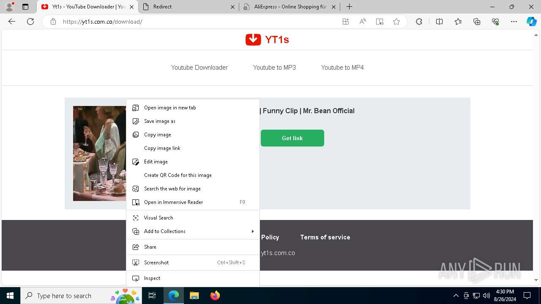
Task: Click the Edge icon on the taskbar
Action: (x=174, y=296)
